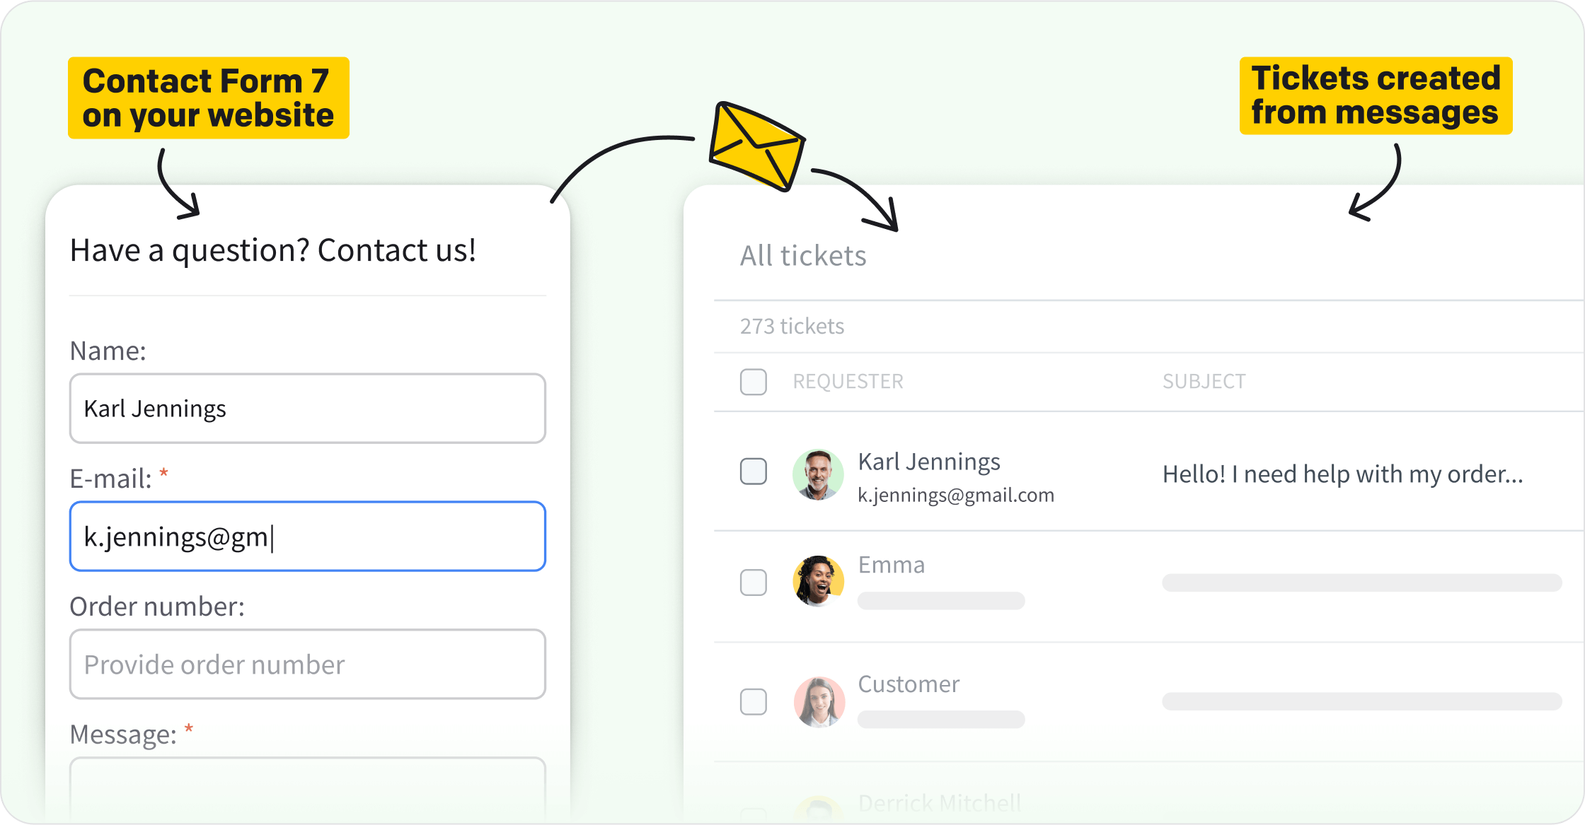Check the Emma ticket checkbox
Screen dimensions: 1585x825
(753, 583)
